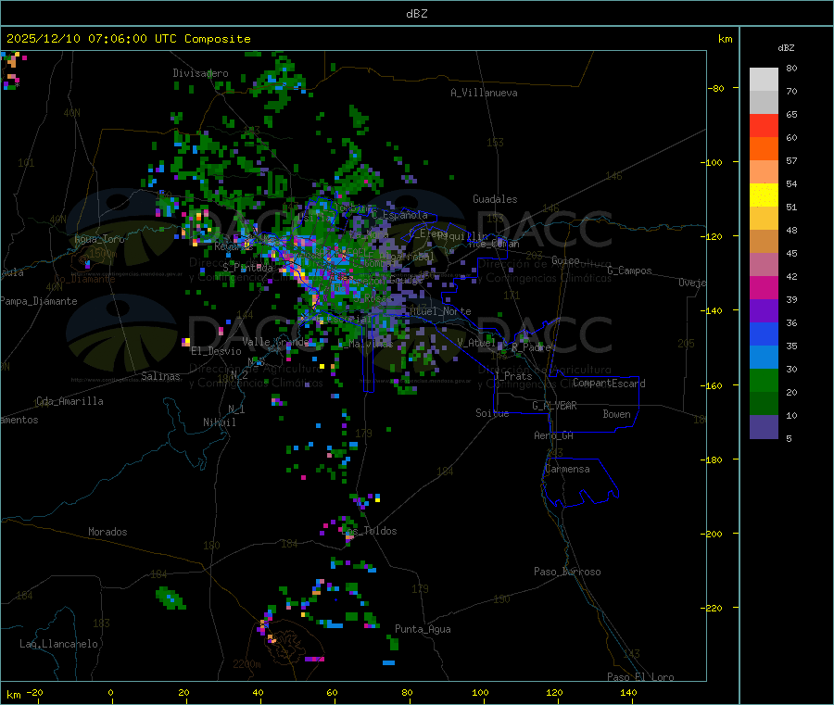
Task: Pick the slate purple 5 dBZ swatch
Action: 764,427
